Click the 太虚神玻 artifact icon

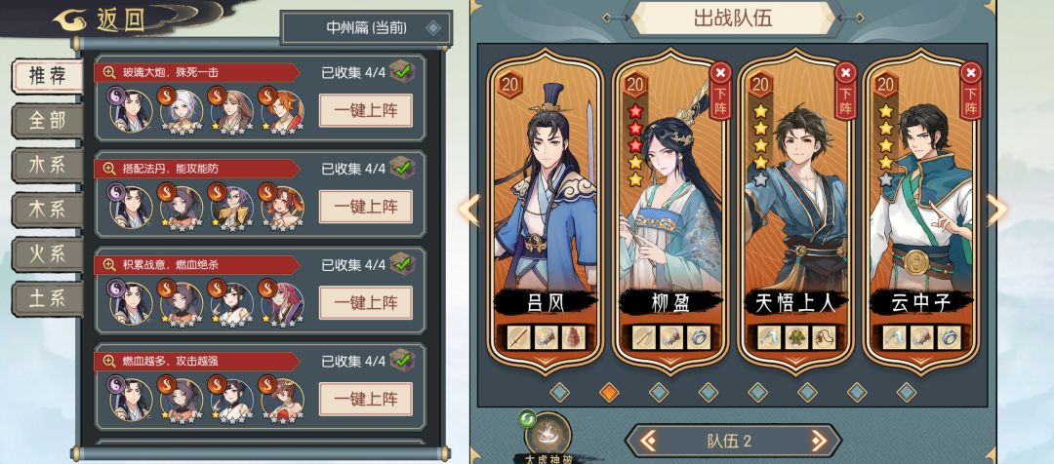[547, 435]
